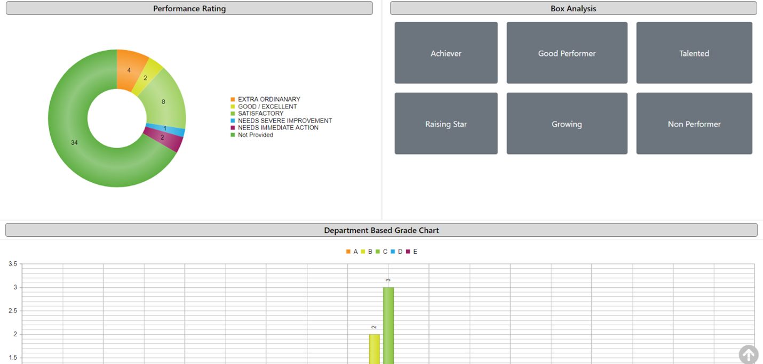The width and height of the screenshot is (763, 364).
Task: Click the orange grade A legend swatch
Action: point(348,252)
